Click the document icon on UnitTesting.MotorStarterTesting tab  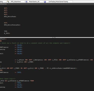pyautogui.click(x=45, y=2)
